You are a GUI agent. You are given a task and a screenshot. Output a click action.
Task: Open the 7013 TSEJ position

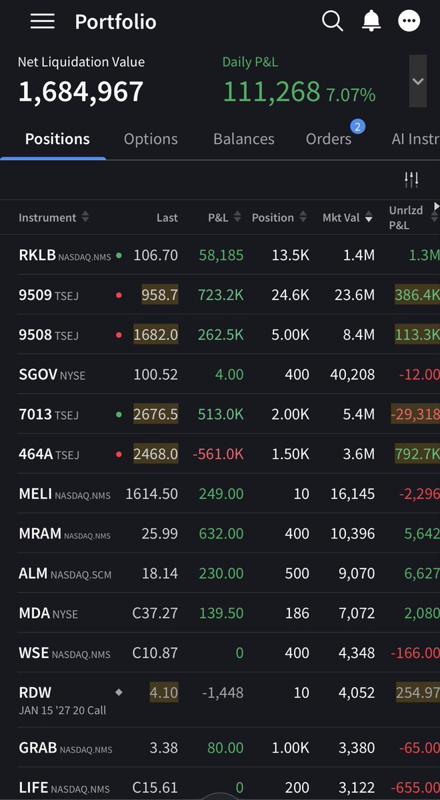(x=220, y=414)
